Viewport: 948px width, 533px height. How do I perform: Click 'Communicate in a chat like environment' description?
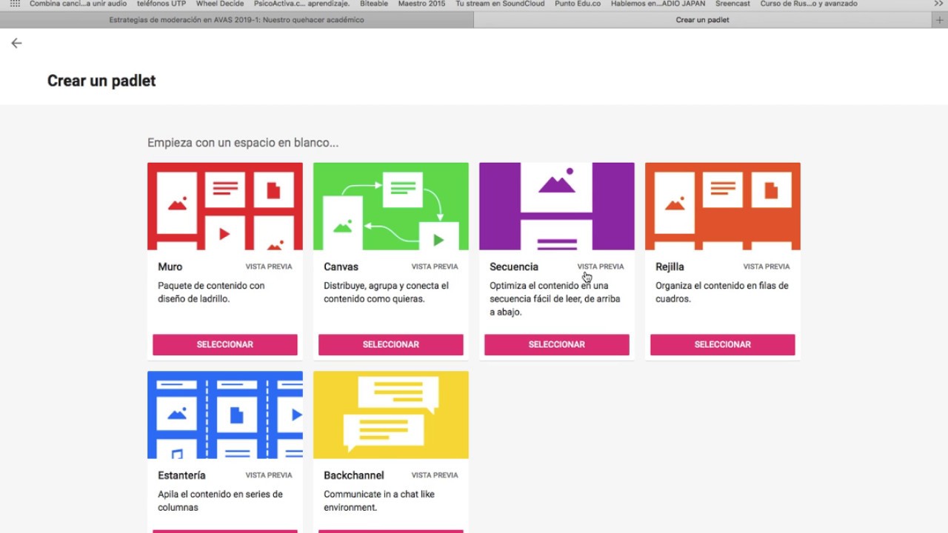[379, 501]
